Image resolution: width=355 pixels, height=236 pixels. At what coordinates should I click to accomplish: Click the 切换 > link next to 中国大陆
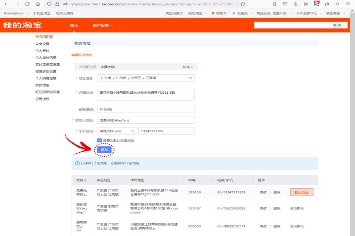pyautogui.click(x=188, y=67)
